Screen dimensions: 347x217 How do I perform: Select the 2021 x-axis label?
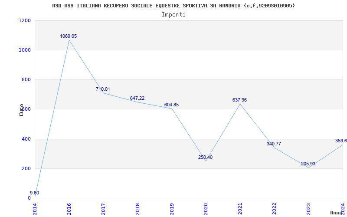click(x=240, y=209)
